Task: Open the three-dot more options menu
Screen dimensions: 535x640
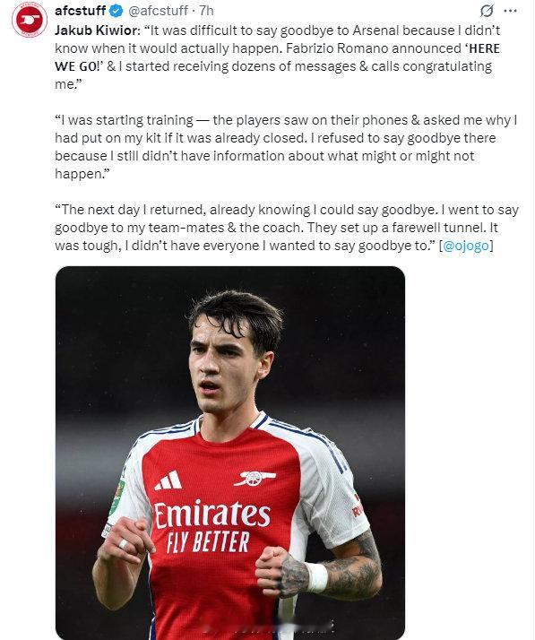Action: click(511, 11)
